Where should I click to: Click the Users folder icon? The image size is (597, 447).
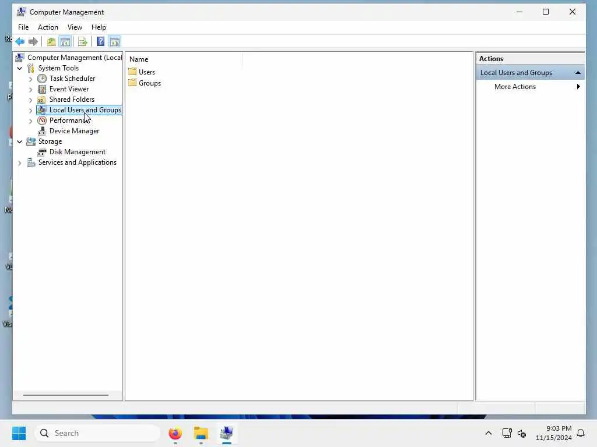pos(132,72)
